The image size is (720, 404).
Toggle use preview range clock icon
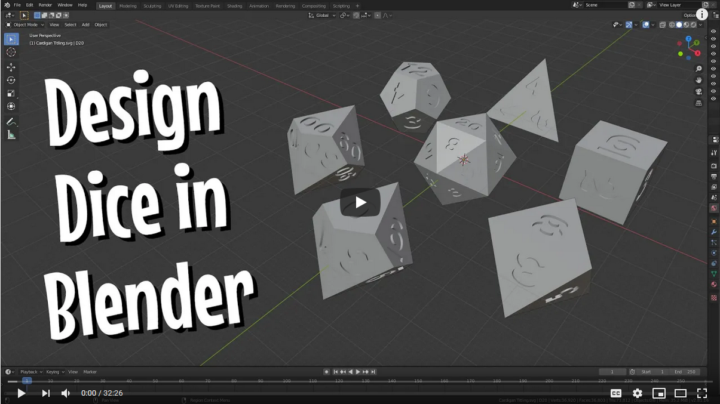click(x=632, y=372)
